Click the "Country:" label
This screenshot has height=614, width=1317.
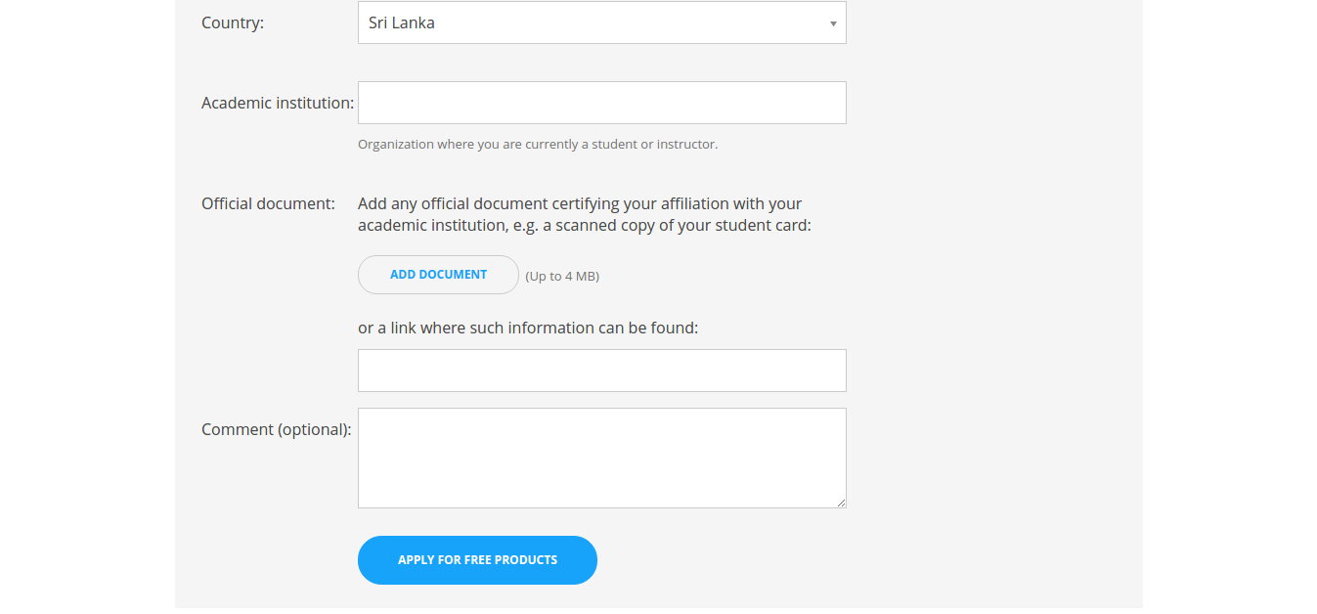(x=233, y=22)
